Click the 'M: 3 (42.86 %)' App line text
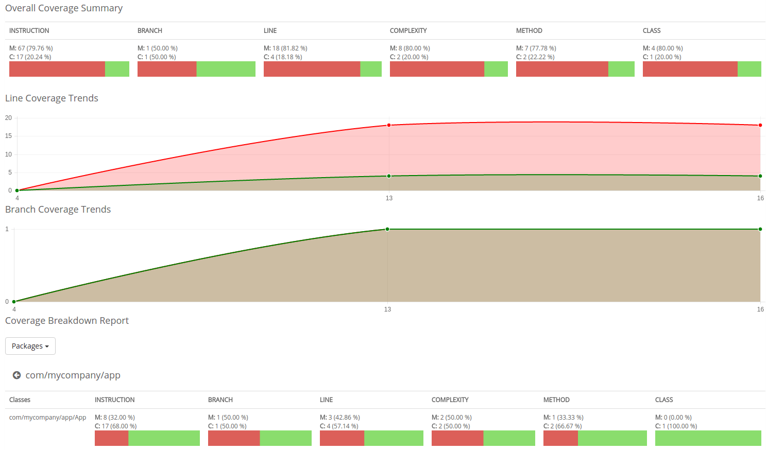The height and width of the screenshot is (450, 767). [340, 418]
